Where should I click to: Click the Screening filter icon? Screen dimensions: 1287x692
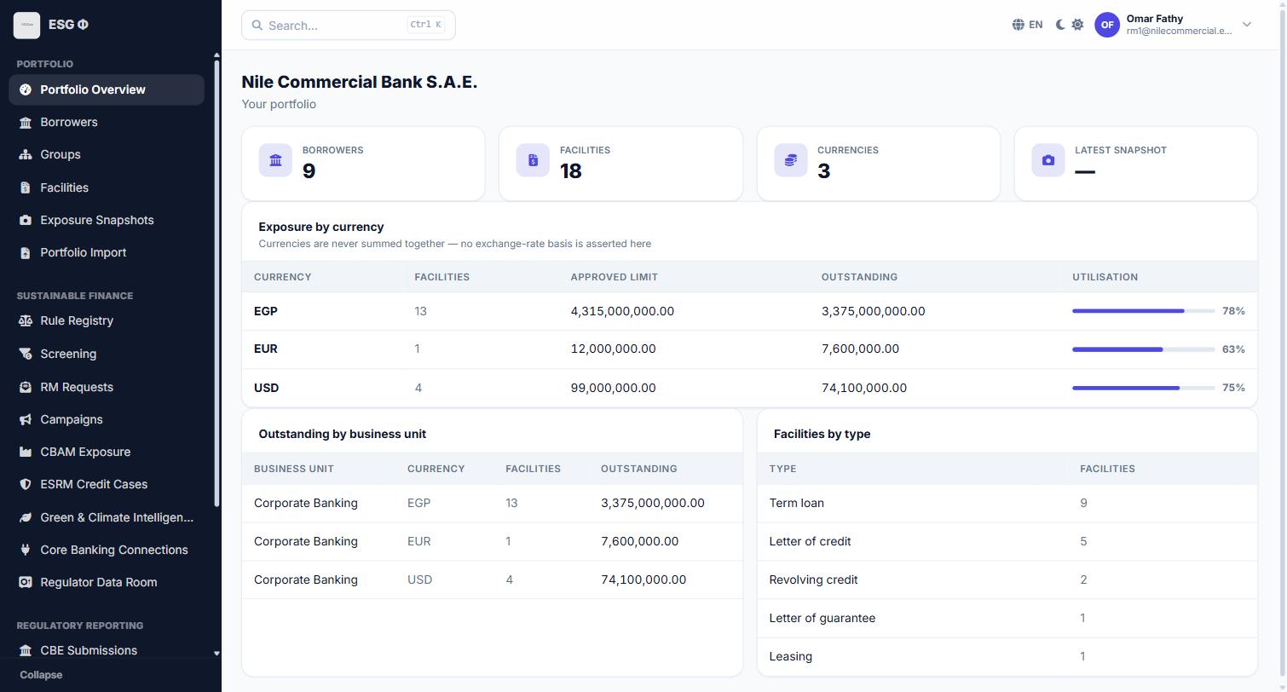tap(26, 354)
